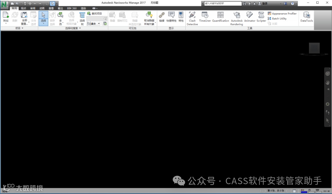The width and height of the screenshot is (332, 194).
Task: Open the 全部重置 (Reset All) tool
Action: (x=24, y=18)
